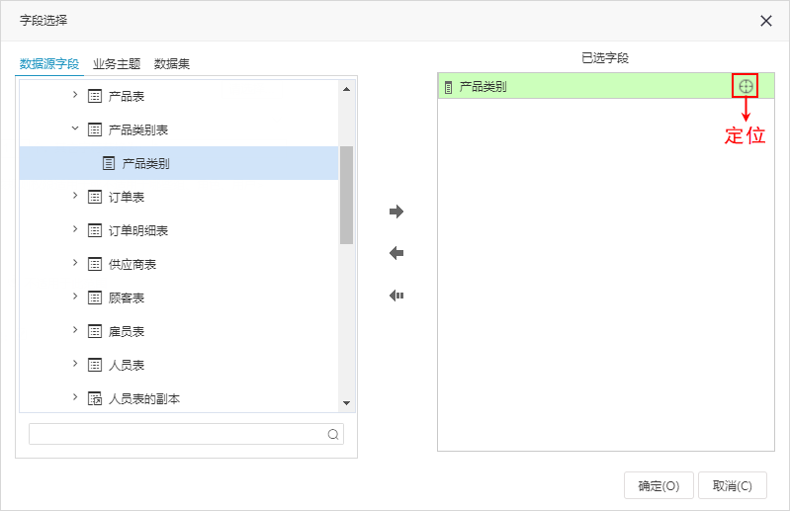Switch to the 数据集 tab
Image resolution: width=790 pixels, height=511 pixels.
(172, 64)
